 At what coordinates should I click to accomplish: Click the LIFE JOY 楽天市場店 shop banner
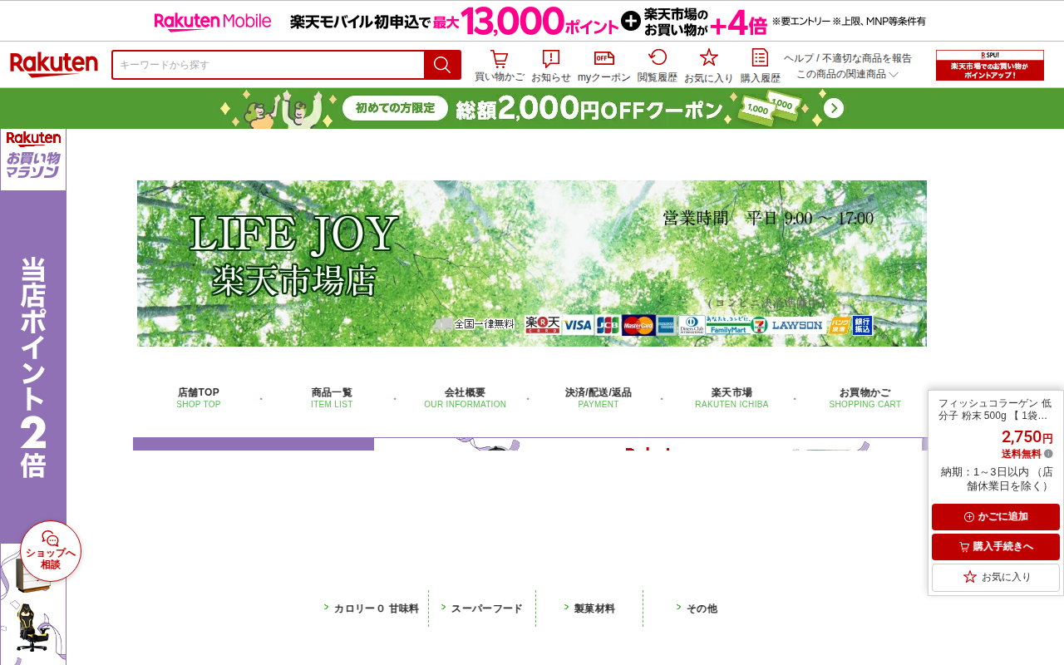click(532, 264)
